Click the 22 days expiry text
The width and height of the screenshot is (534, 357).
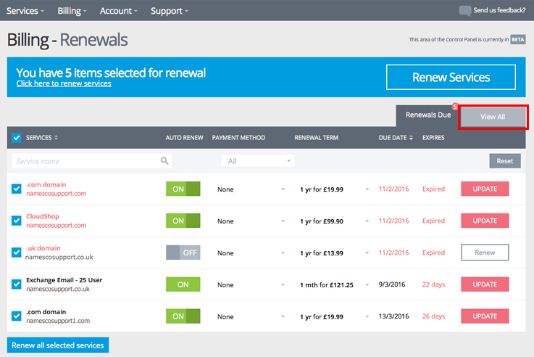point(433,284)
